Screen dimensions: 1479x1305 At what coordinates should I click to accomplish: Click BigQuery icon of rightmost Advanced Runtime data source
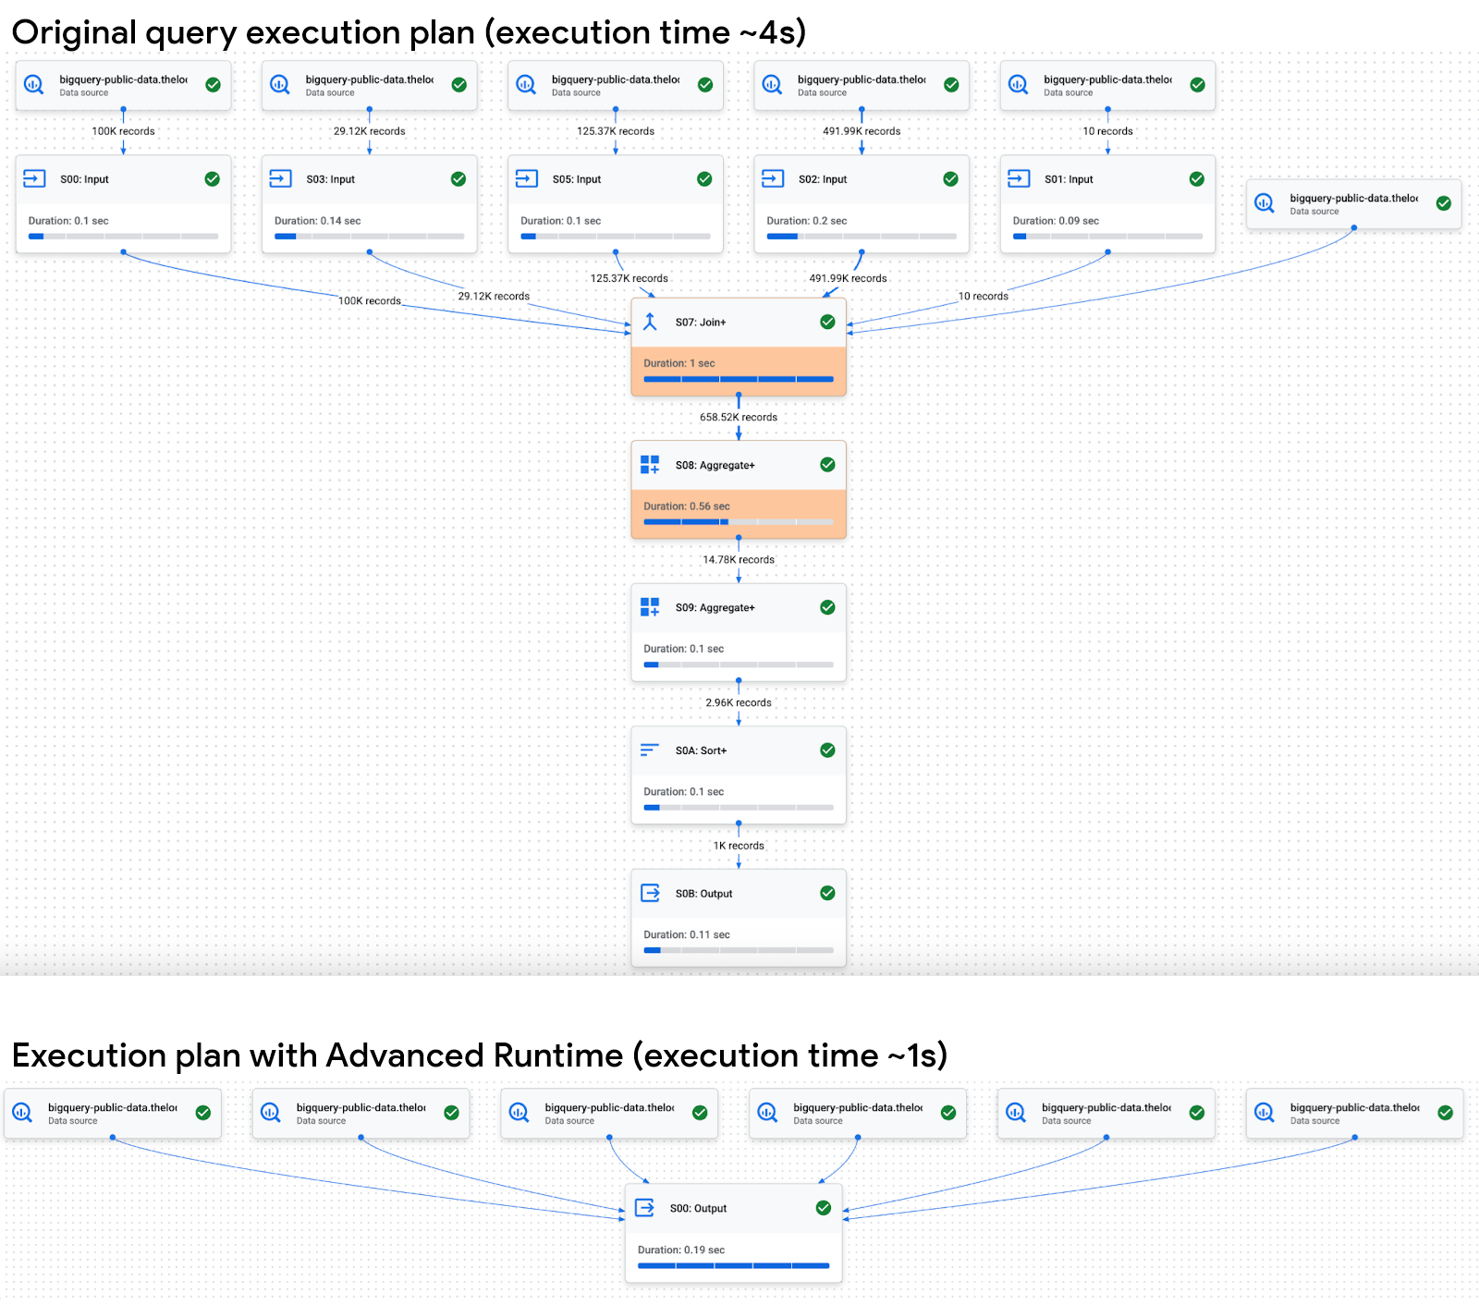tap(1265, 1113)
